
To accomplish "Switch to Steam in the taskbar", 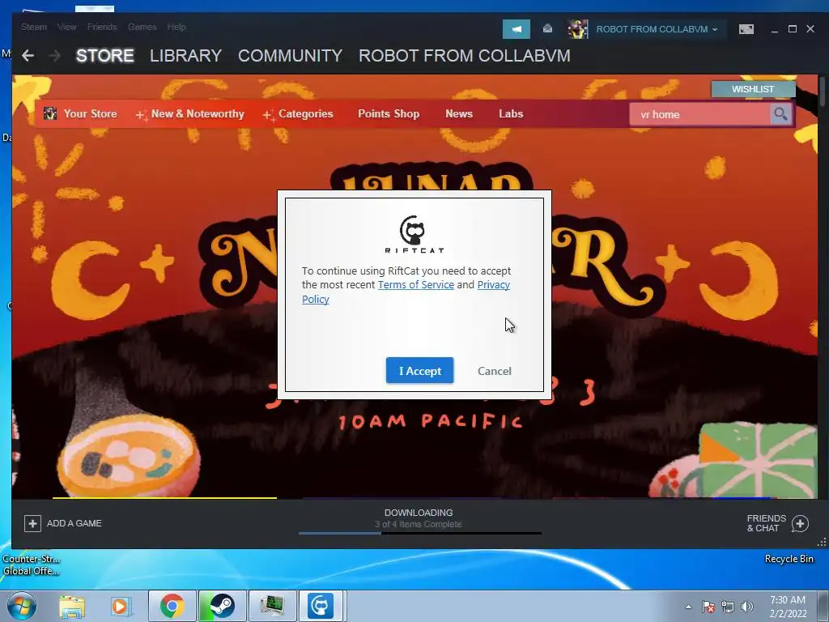I will 223,606.
